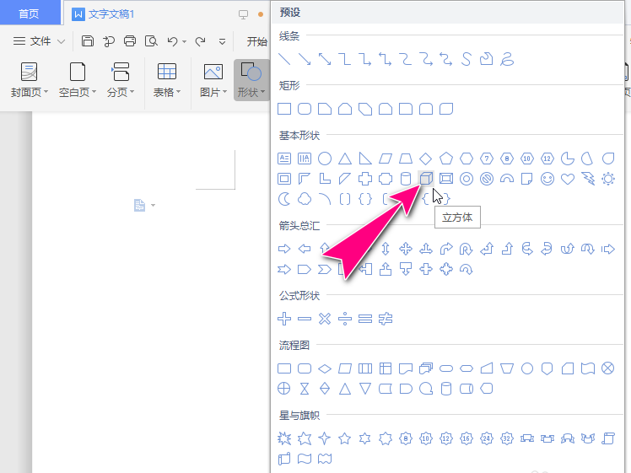Click the Redo arrow icon

[200, 41]
